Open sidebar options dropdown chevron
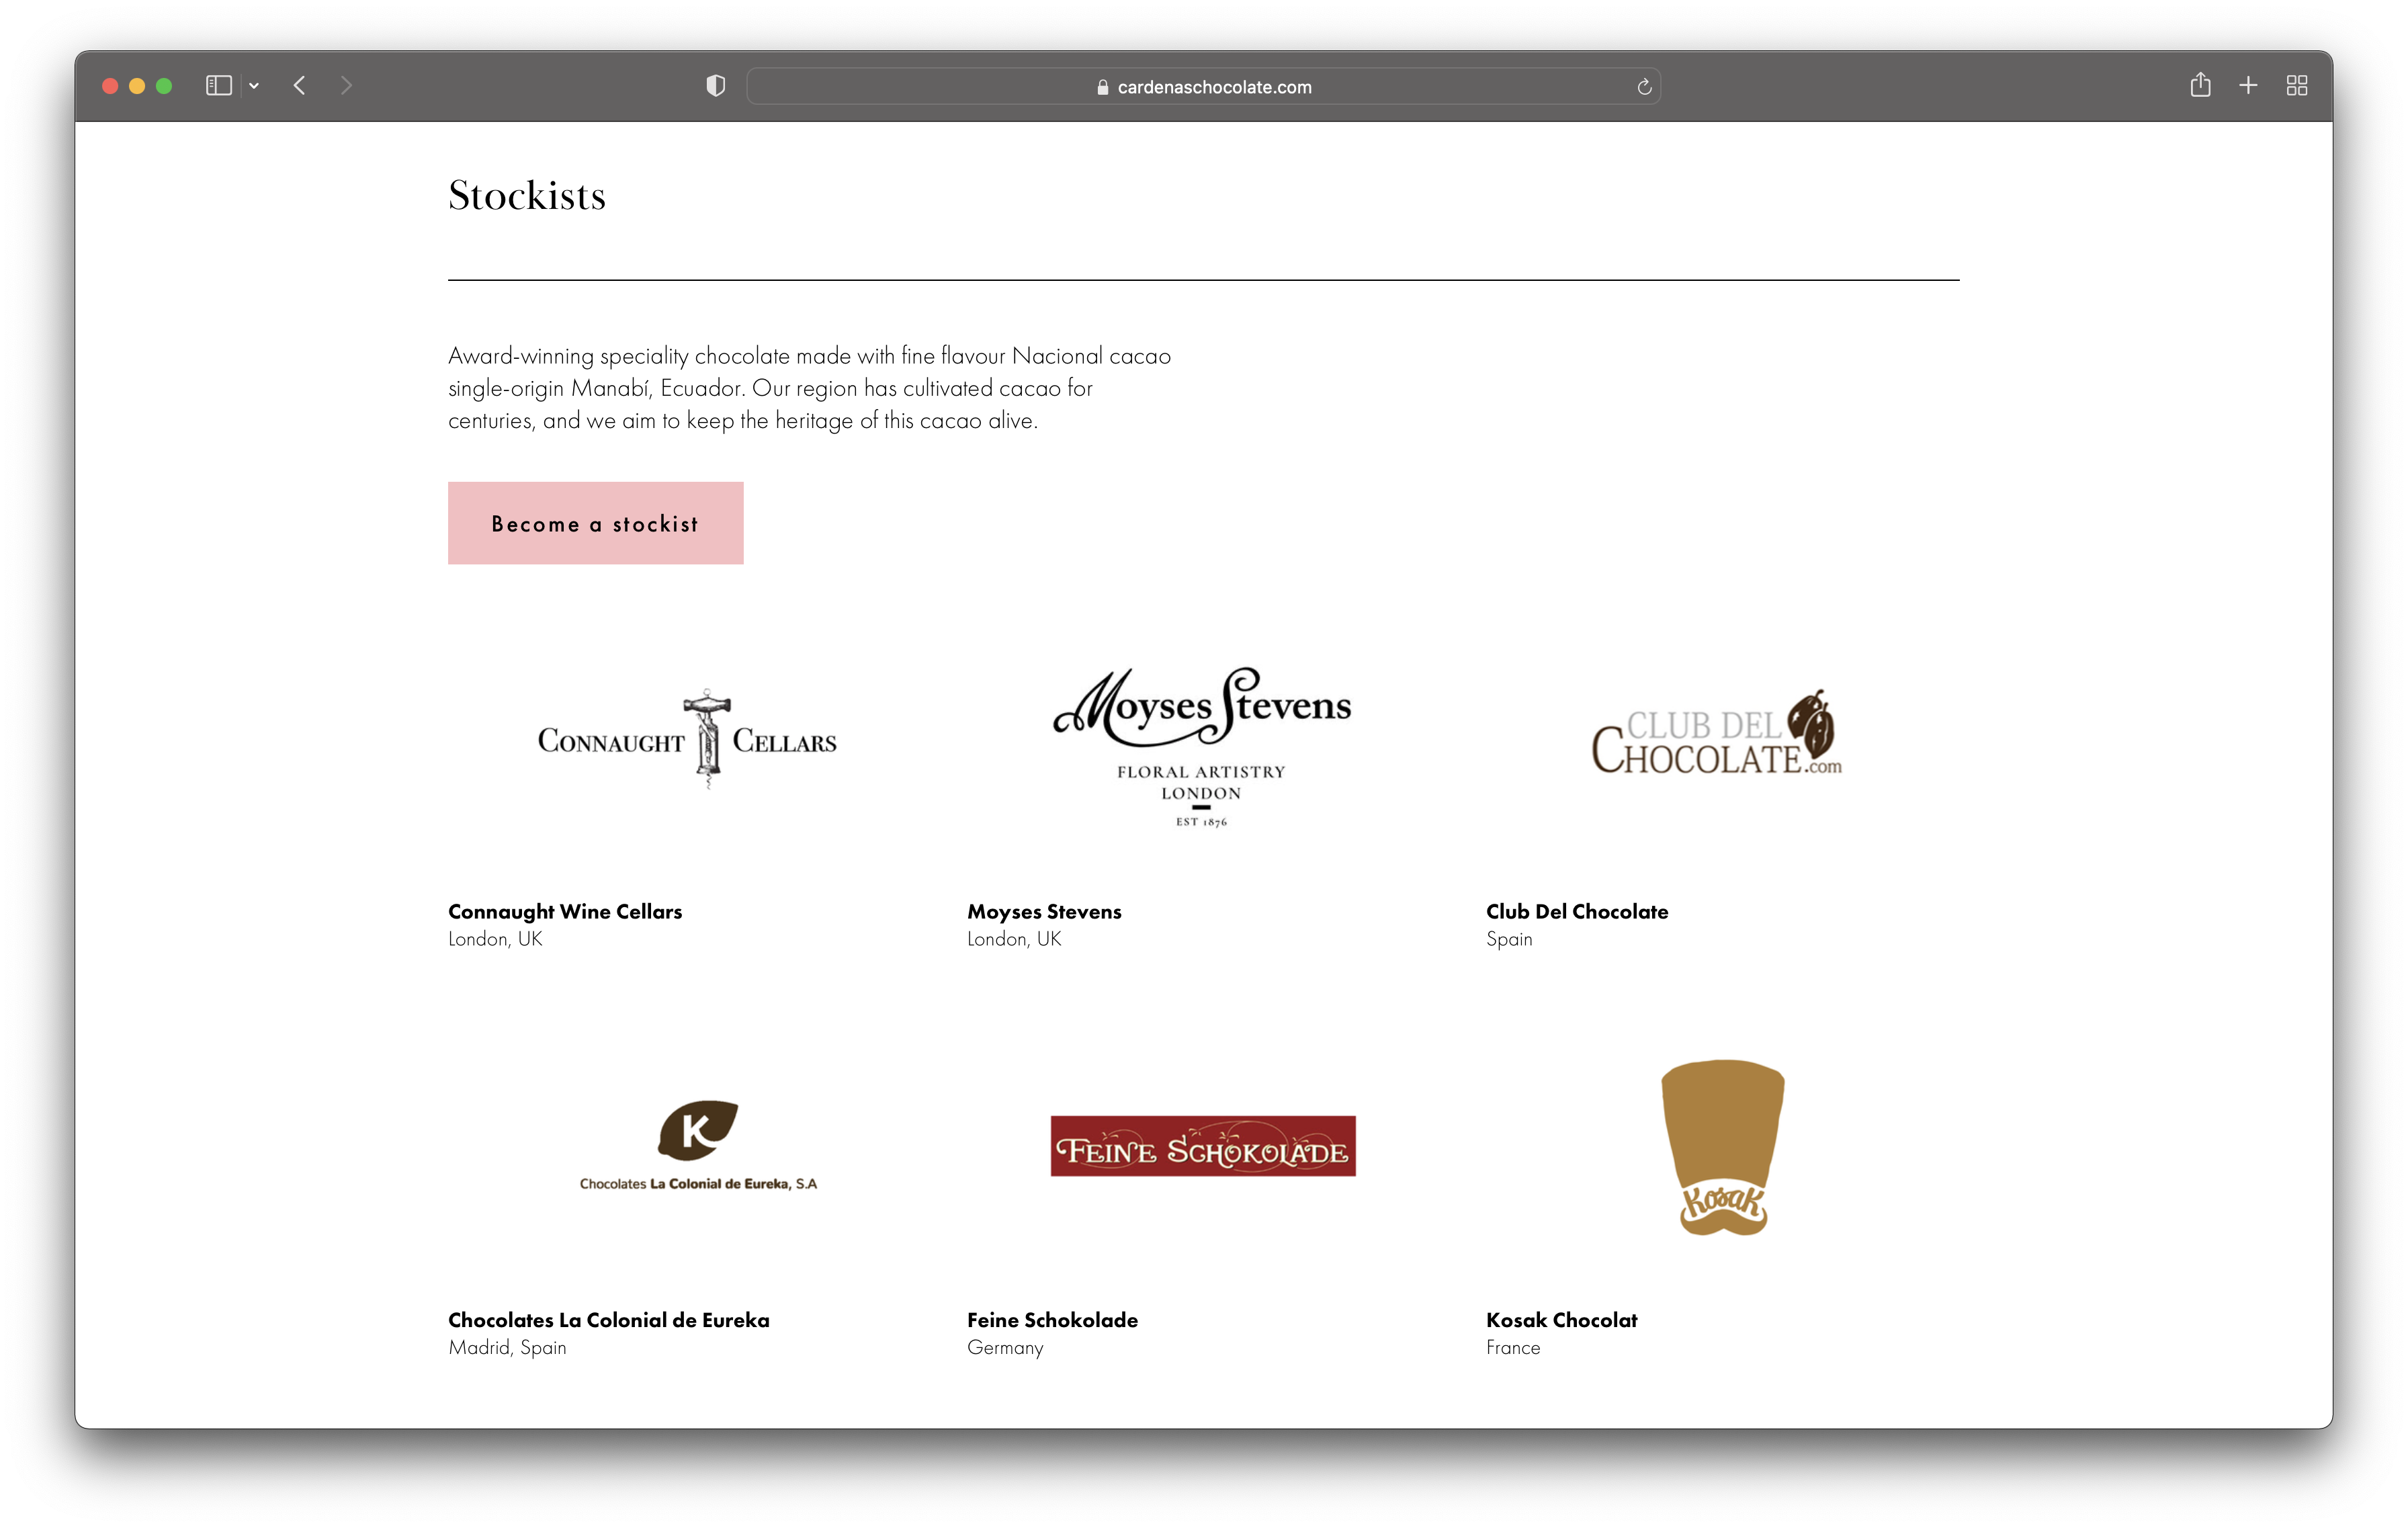The height and width of the screenshot is (1528, 2408). coord(254,86)
